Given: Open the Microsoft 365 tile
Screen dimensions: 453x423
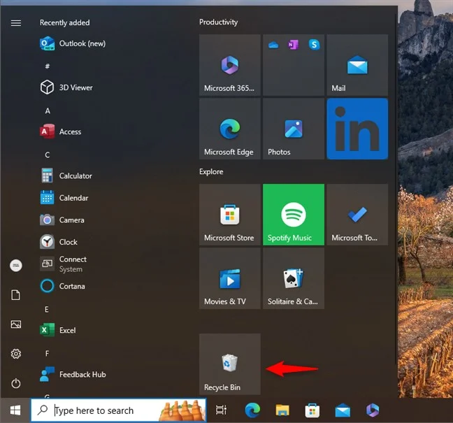Looking at the screenshot, I should point(230,65).
